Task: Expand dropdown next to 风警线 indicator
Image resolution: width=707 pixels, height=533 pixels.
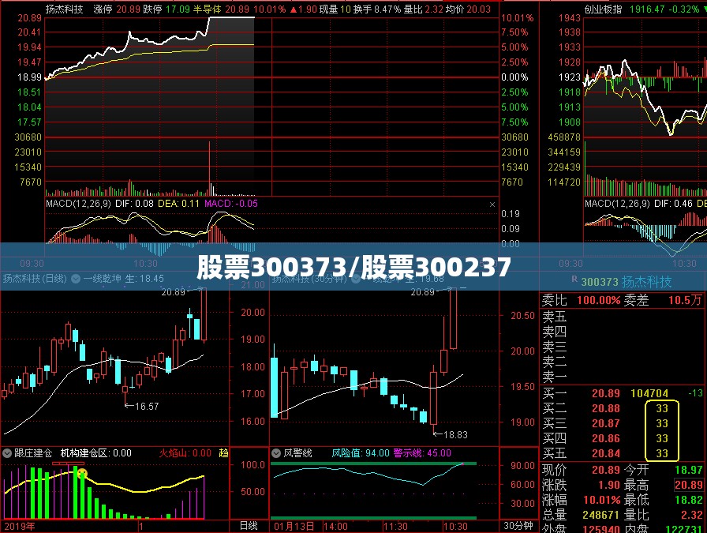Action: [276, 453]
